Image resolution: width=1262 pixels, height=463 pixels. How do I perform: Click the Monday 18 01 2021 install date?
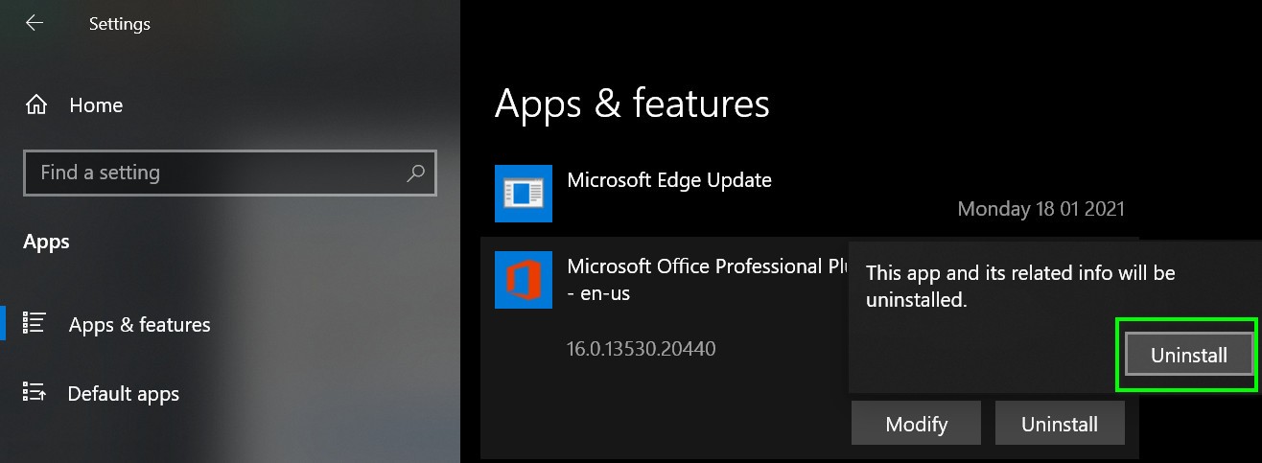(x=1040, y=208)
